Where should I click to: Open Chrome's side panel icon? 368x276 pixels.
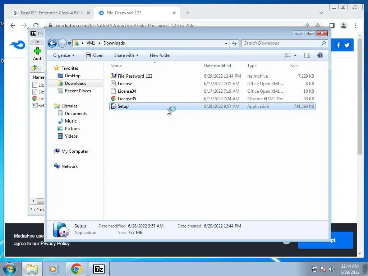coord(332,26)
